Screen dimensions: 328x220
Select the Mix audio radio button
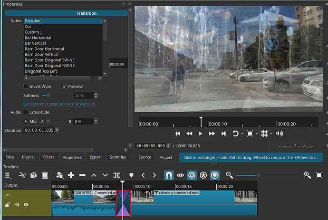(26, 121)
